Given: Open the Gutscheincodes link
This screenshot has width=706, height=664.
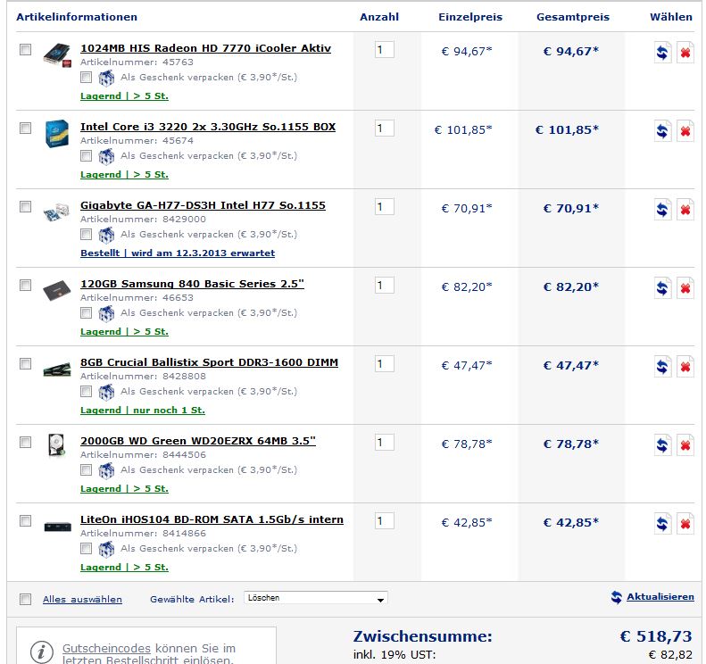Looking at the screenshot, I should point(106,648).
